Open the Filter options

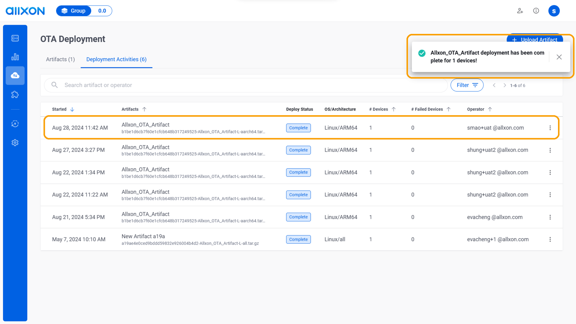[x=467, y=85]
